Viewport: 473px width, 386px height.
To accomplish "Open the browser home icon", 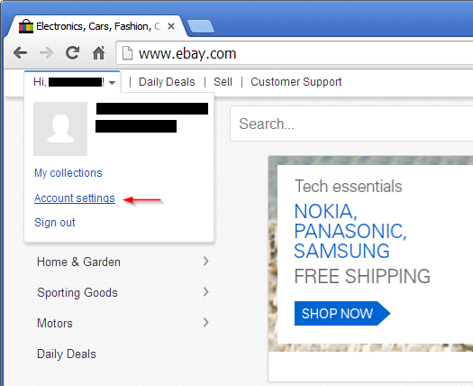I will [98, 53].
